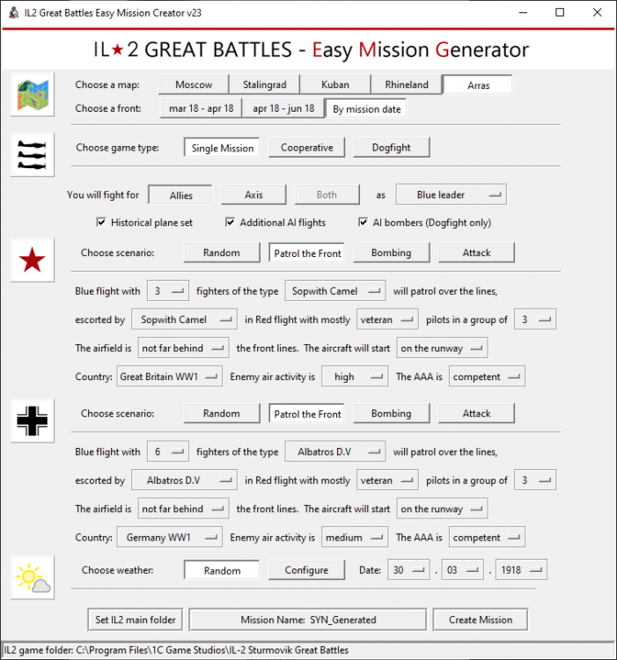617x660 pixels.
Task: Pick Attack scenario for Axis
Action: tap(476, 414)
